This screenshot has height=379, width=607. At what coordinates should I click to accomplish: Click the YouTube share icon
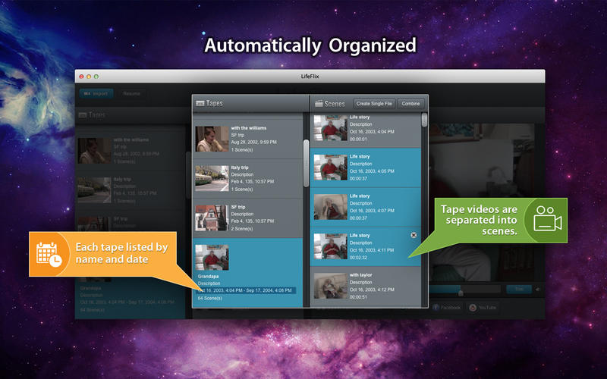[x=473, y=308]
